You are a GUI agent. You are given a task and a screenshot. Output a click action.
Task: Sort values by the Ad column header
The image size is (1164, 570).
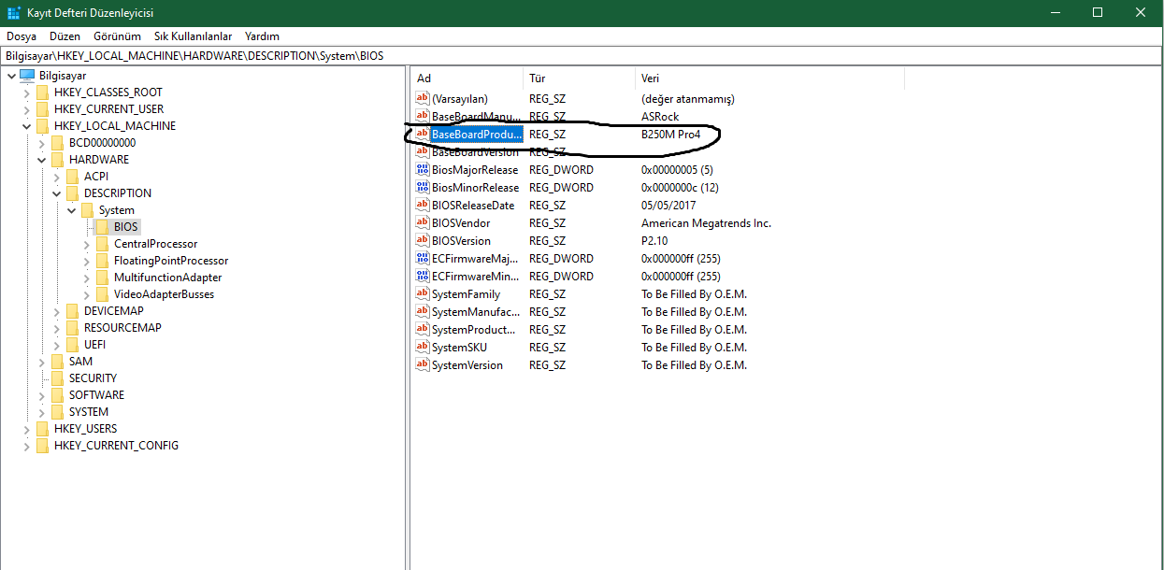[x=467, y=78]
